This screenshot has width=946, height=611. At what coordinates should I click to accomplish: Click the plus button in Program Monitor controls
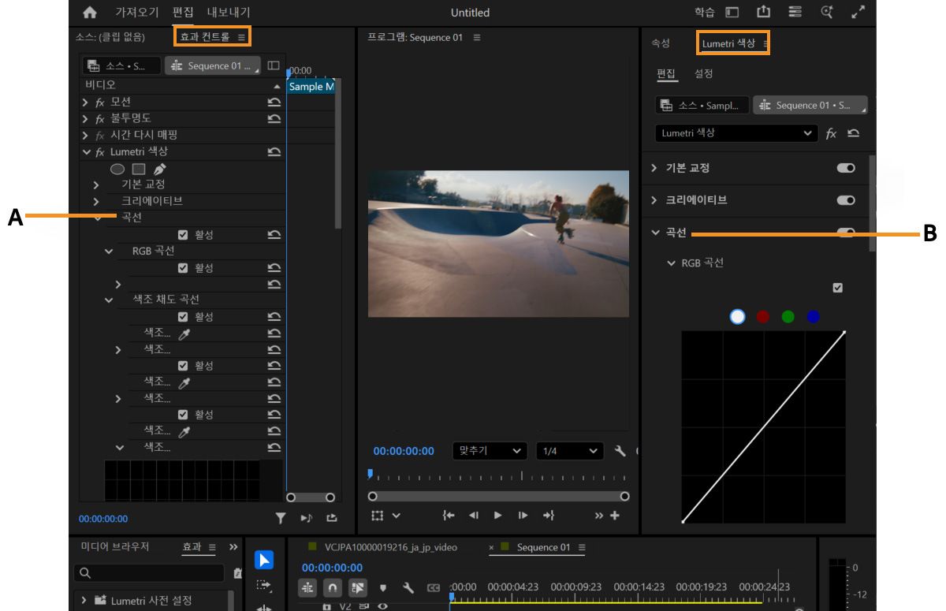[x=613, y=516]
